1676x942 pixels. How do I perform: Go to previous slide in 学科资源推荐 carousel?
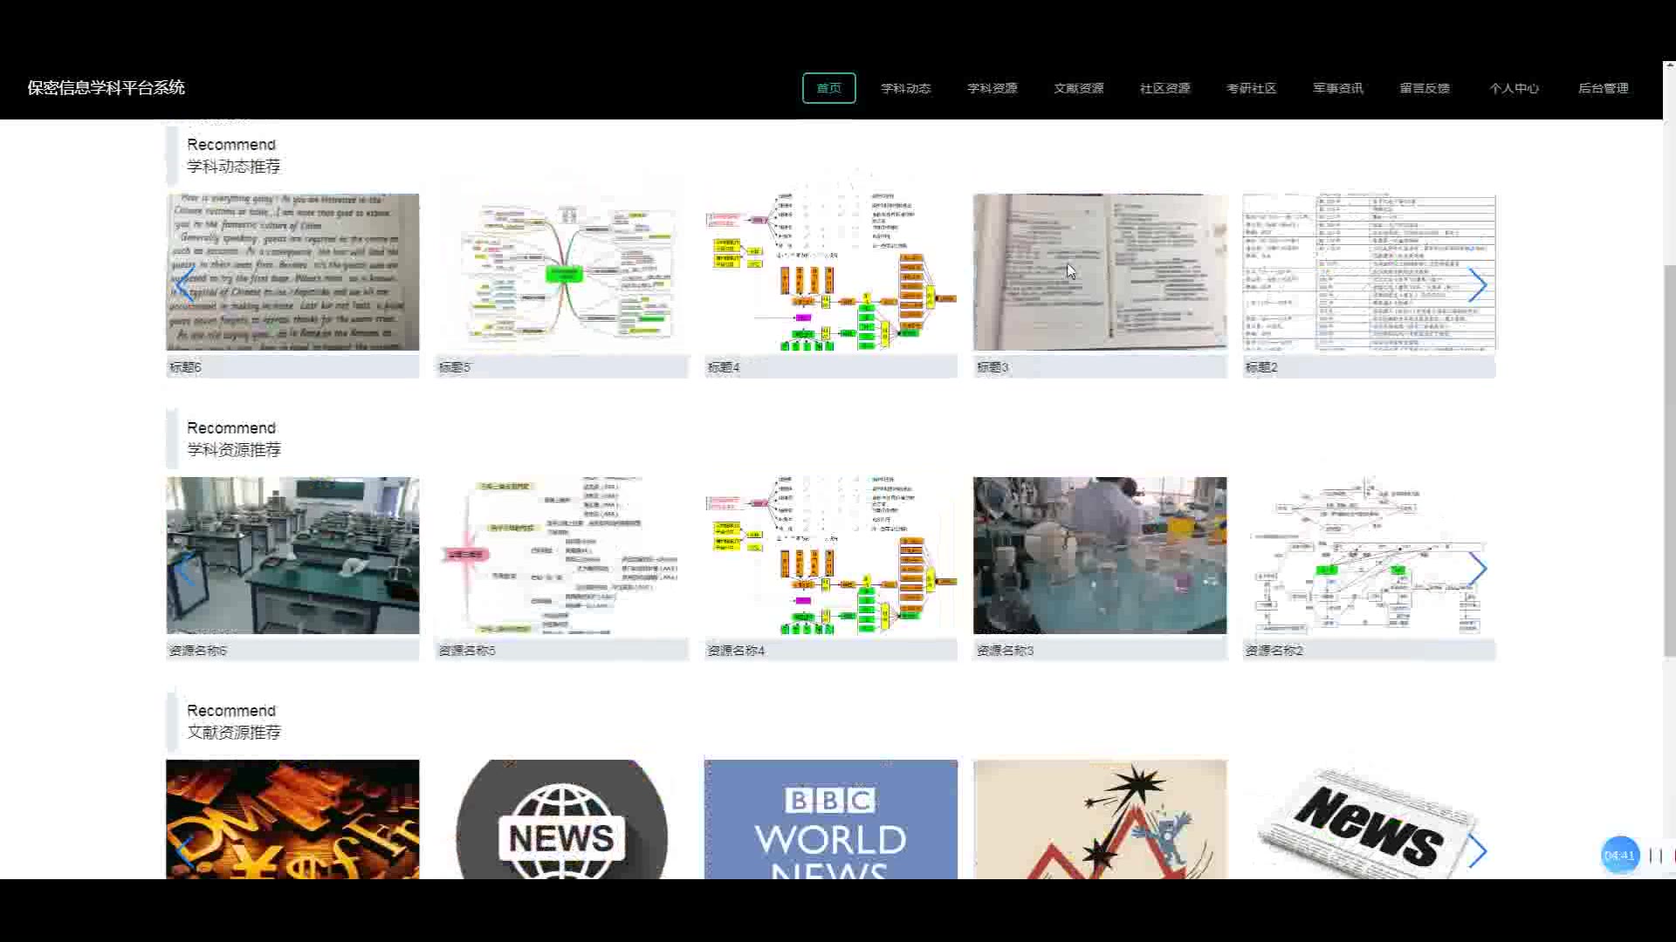click(184, 569)
